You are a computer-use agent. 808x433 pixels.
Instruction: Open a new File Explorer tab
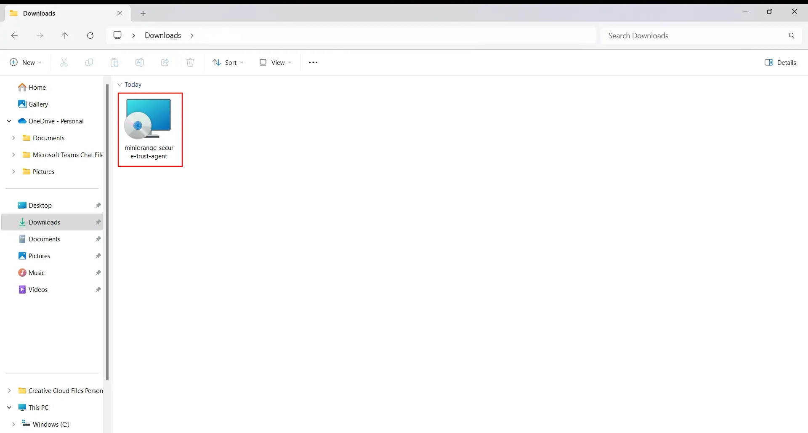pyautogui.click(x=143, y=13)
